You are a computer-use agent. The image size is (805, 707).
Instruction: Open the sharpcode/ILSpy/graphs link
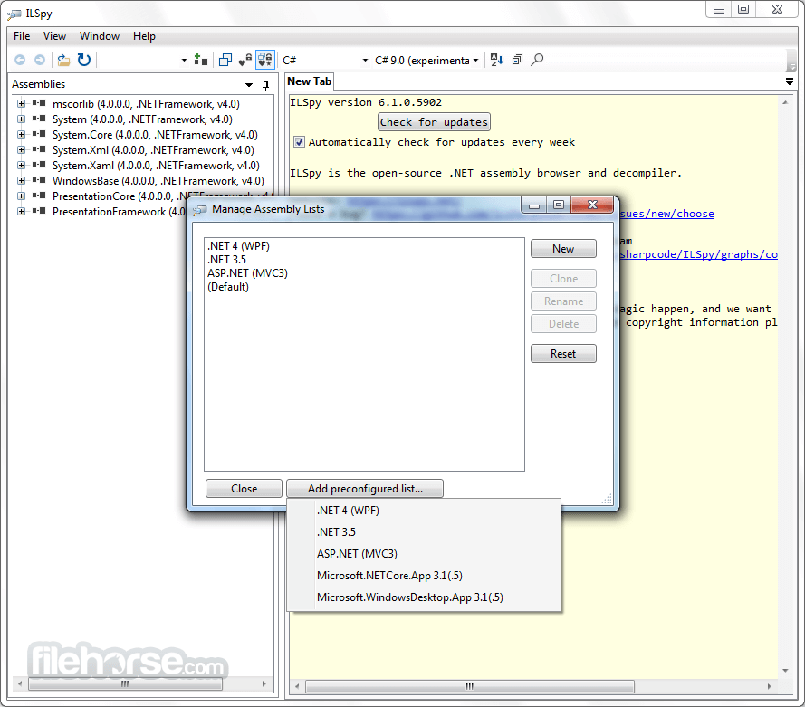[698, 254]
